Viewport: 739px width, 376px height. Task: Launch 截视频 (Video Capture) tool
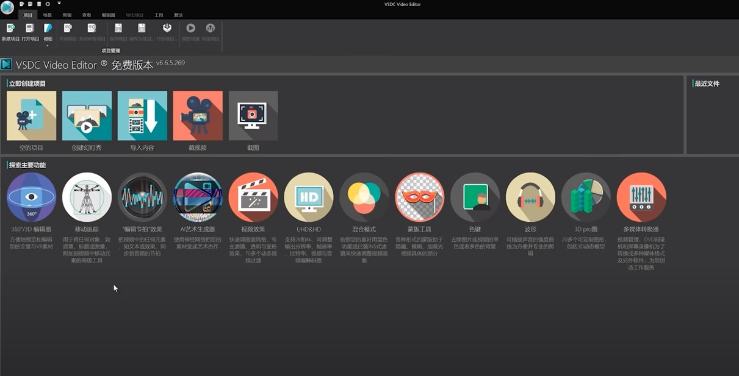[x=198, y=116]
